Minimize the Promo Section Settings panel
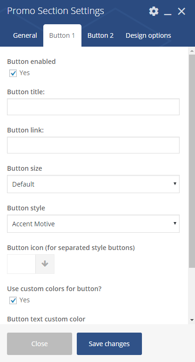This screenshot has height=362, width=195. click(168, 12)
